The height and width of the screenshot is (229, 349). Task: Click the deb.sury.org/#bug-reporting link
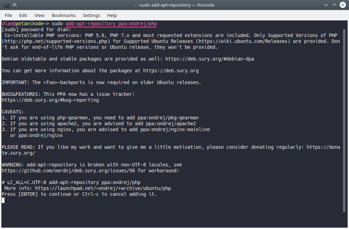50,100
